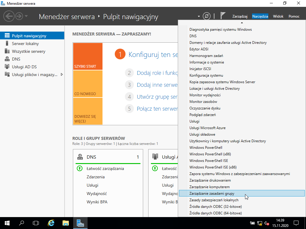Open the Widok menu
The height and width of the screenshot is (229, 306).
pyautogui.click(x=278, y=16)
